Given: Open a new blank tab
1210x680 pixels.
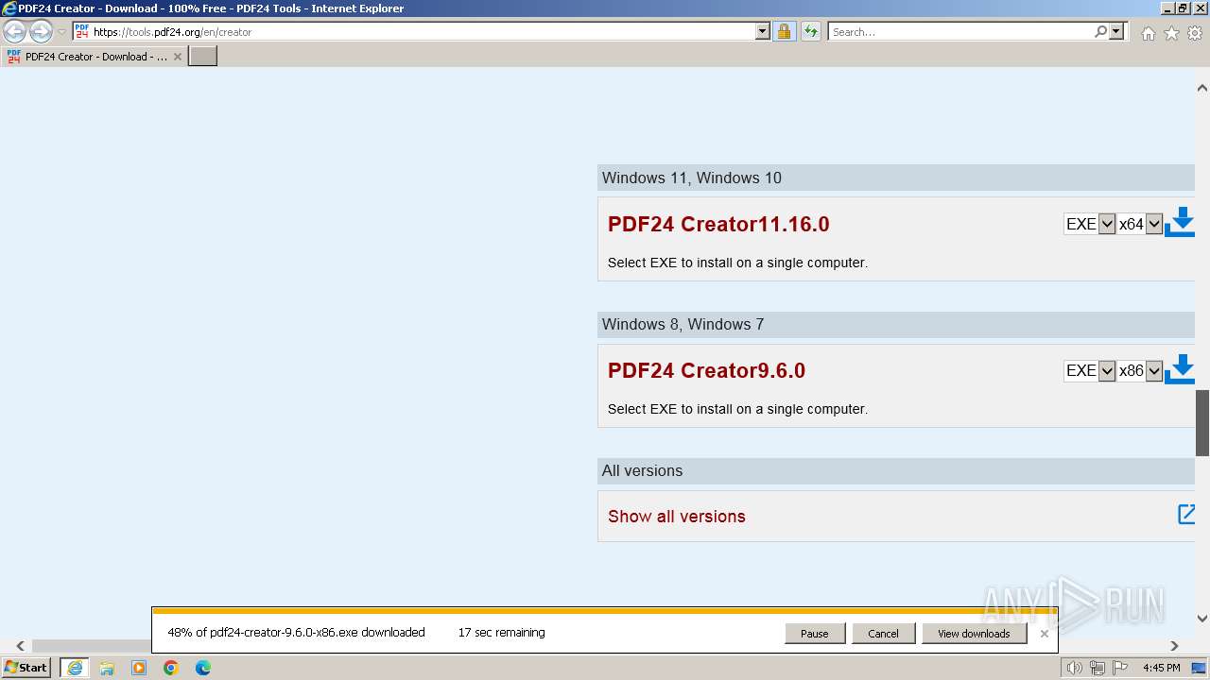Looking at the screenshot, I should (x=203, y=56).
